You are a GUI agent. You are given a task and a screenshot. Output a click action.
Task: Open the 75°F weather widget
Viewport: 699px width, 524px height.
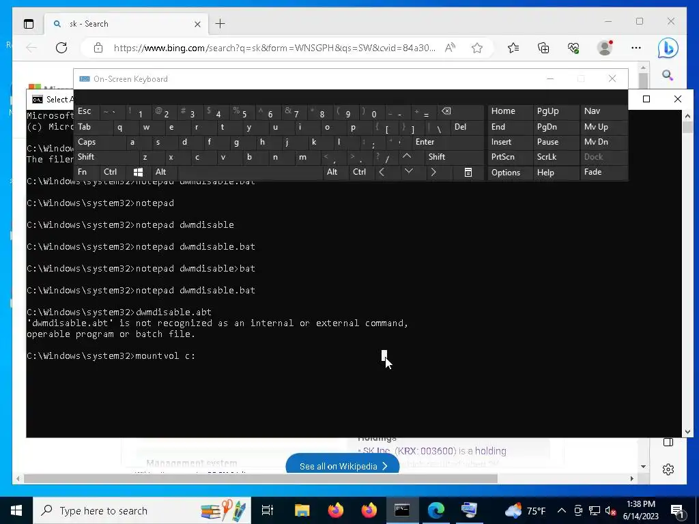525,510
